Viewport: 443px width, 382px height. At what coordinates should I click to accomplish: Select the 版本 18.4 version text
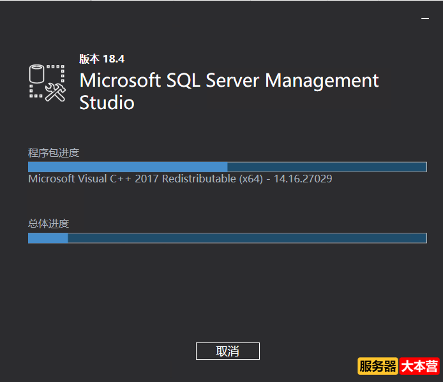pos(101,59)
